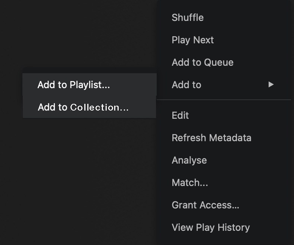
Task: Select Refresh Metadata
Action: (x=211, y=138)
